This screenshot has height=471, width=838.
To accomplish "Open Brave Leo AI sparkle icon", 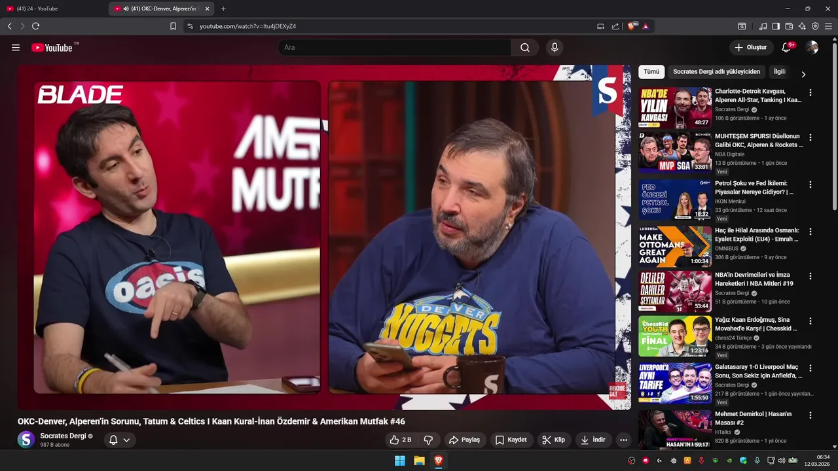I will point(802,26).
